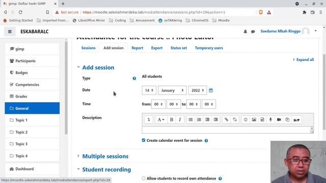
Task: Bookmark this page icon
Action: click(x=47, y=12)
